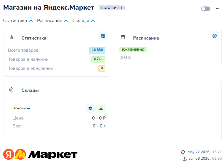
Task: Collapse the Статистика section chevron
Action: [x=31, y=21]
